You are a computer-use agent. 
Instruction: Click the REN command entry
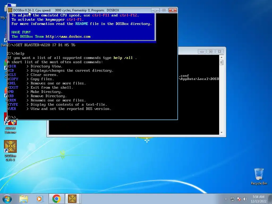[x=47, y=100]
